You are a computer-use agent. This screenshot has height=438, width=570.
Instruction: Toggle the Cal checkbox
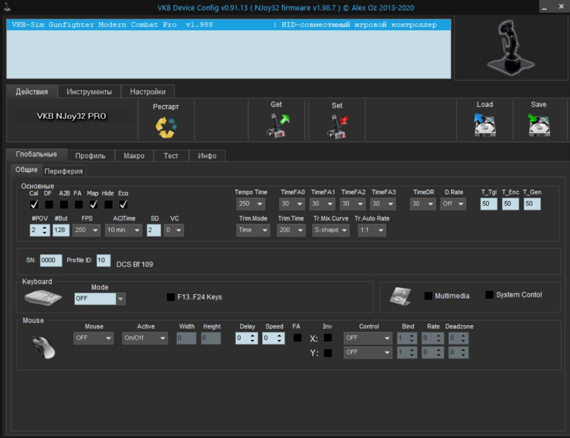pos(34,204)
